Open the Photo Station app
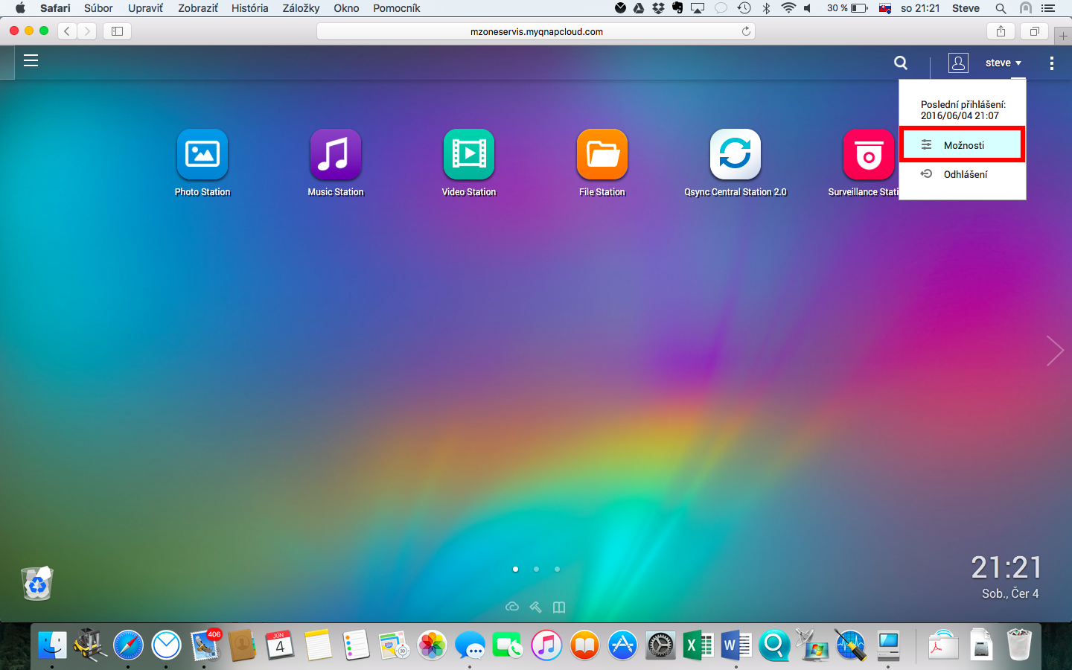Viewport: 1072px width, 670px height. (x=202, y=154)
